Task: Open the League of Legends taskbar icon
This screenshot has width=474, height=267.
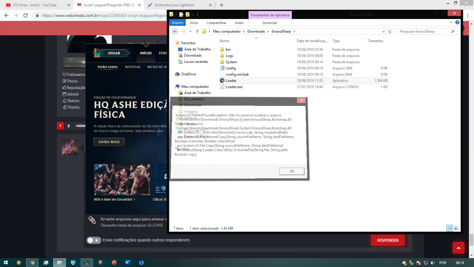Action: pyautogui.click(x=87, y=262)
